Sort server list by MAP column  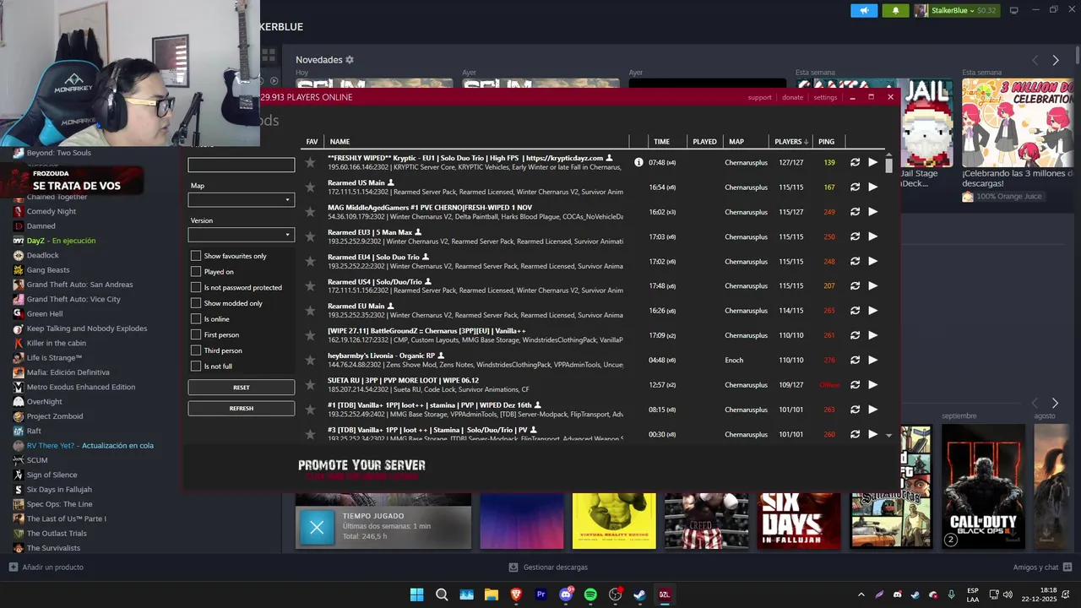[736, 141]
